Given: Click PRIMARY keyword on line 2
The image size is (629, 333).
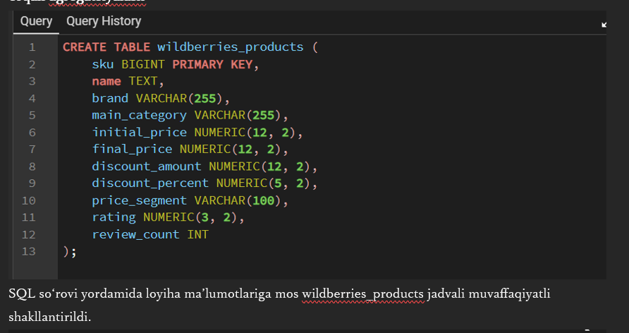Looking at the screenshot, I should (x=197, y=64).
